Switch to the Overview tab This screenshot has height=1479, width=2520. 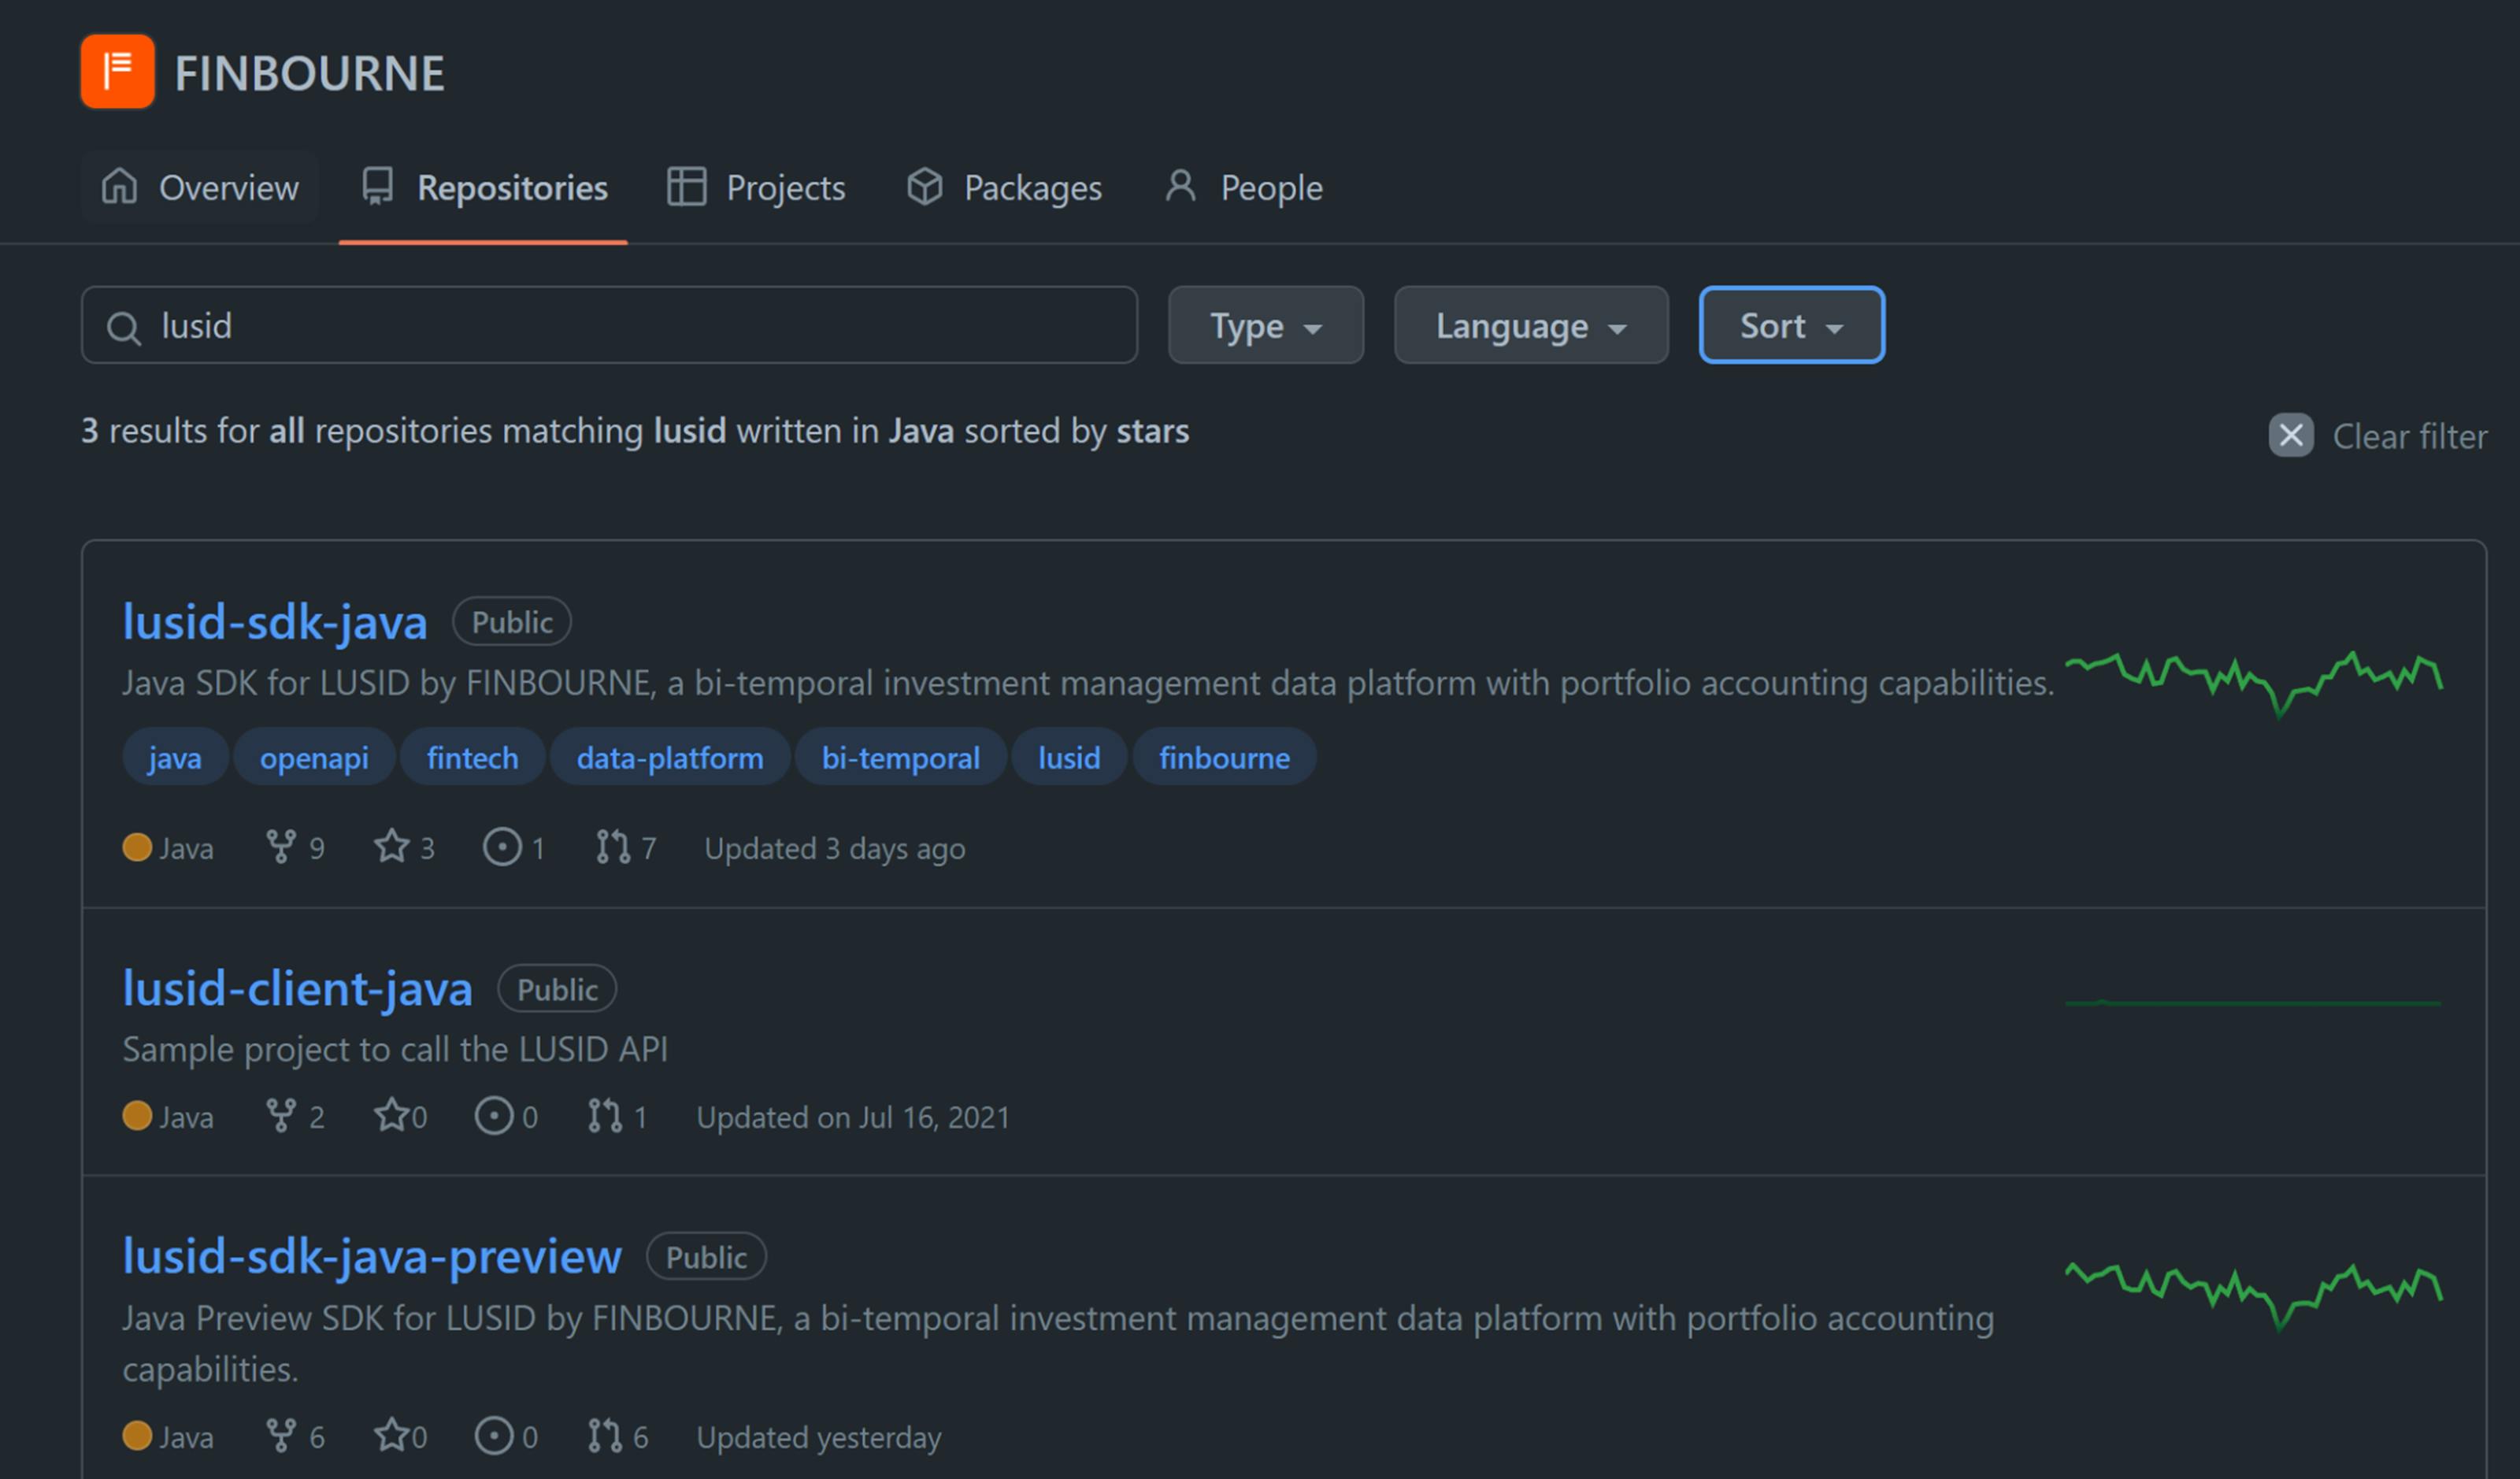pos(199,187)
